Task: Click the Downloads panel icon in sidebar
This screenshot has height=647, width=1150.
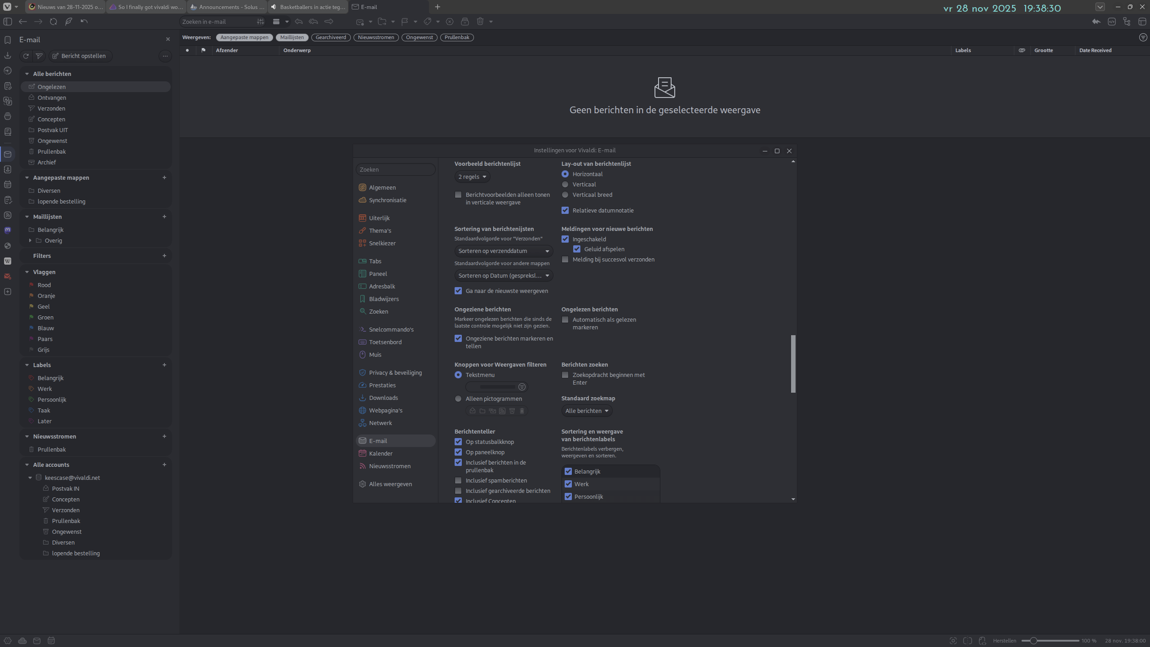Action: tap(8, 55)
